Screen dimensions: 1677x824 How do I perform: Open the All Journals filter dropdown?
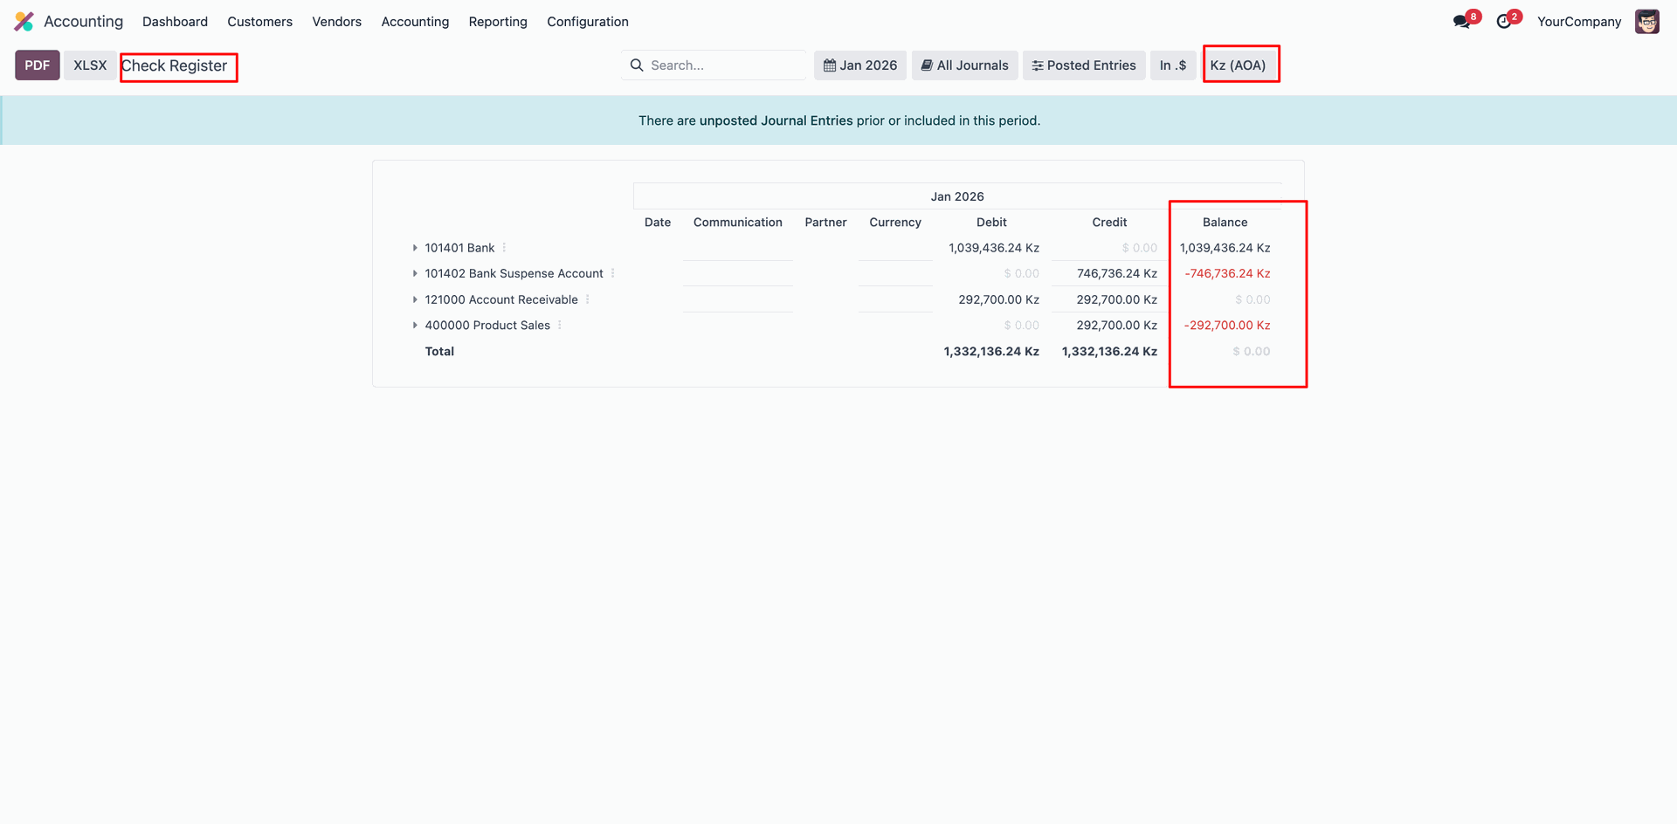[964, 65]
